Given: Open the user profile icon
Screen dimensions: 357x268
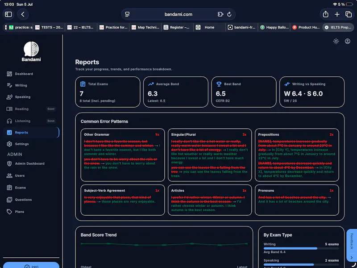Looking at the screenshot, I should click(348, 41).
